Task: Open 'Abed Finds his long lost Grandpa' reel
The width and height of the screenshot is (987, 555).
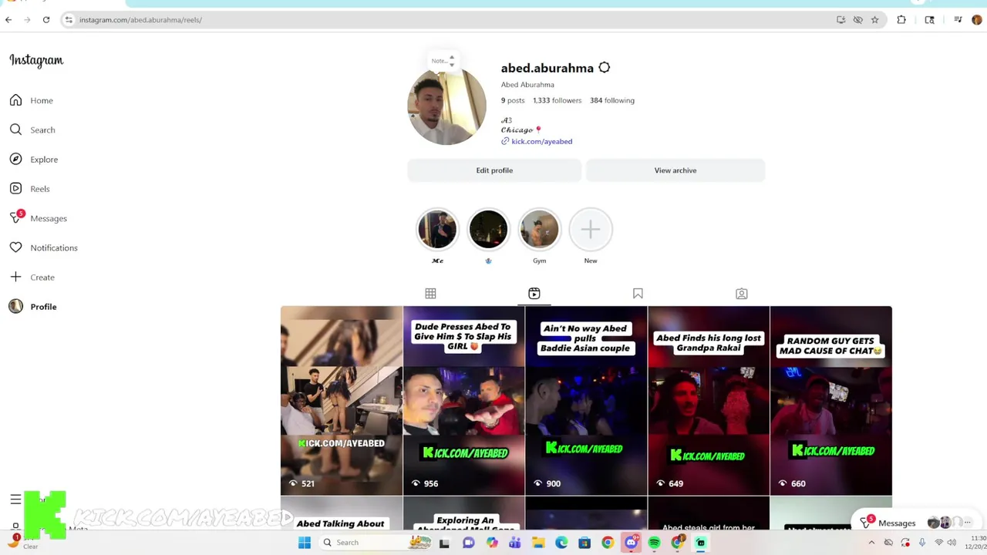Action: pos(709,401)
